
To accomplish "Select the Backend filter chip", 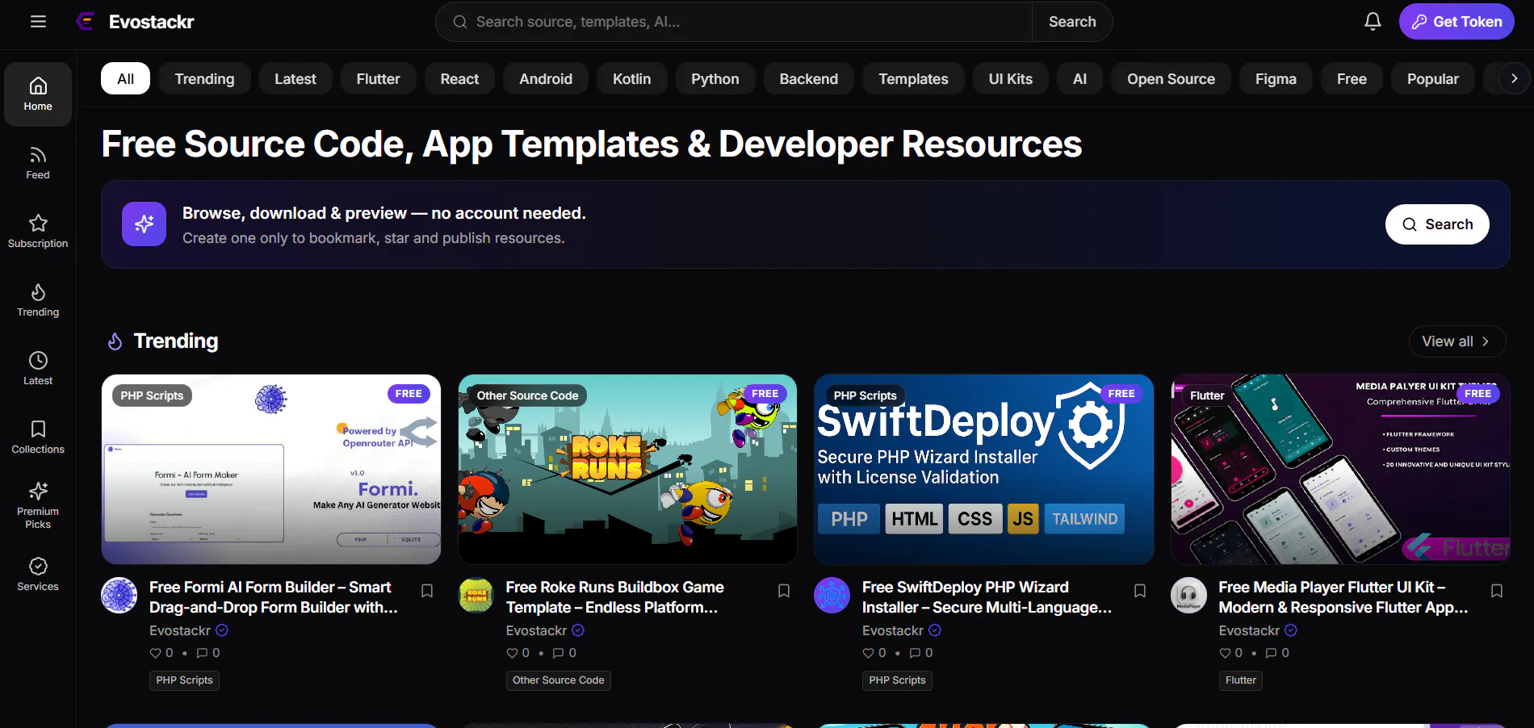I will (808, 78).
